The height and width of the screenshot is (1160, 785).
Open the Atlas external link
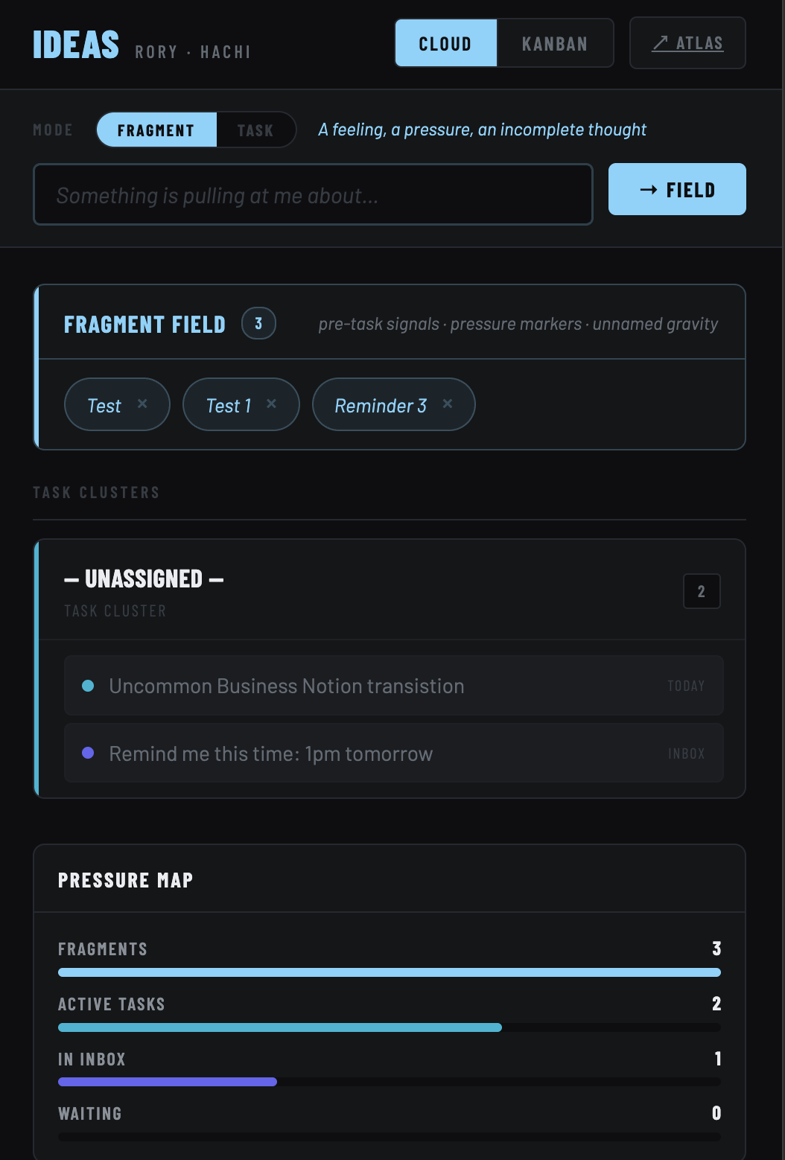click(x=687, y=43)
